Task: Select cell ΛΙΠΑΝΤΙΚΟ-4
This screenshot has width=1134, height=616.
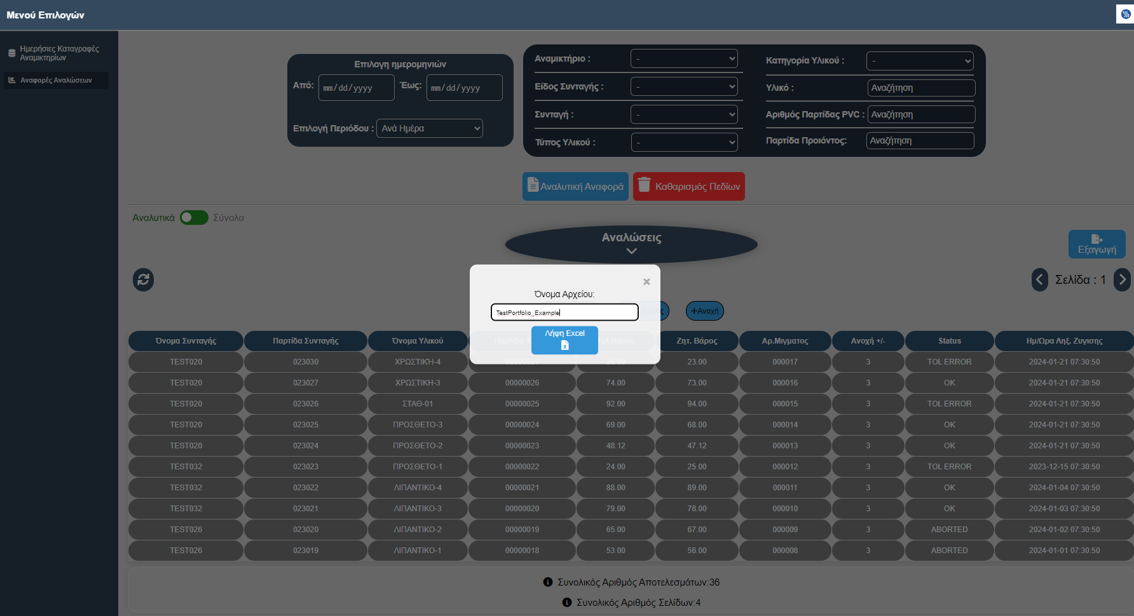Action: [418, 488]
